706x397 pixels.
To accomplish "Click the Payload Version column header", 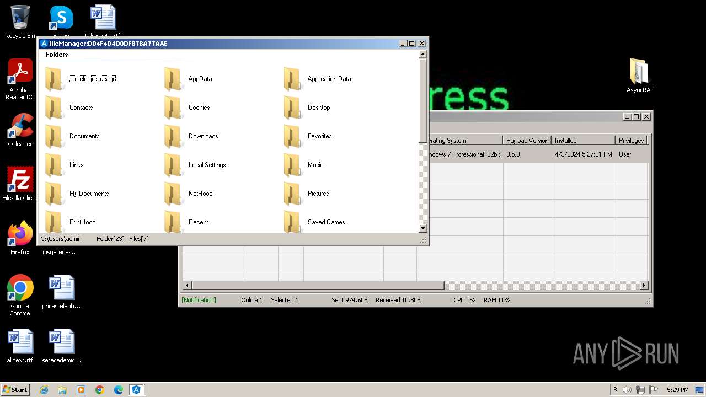I will [527, 141].
